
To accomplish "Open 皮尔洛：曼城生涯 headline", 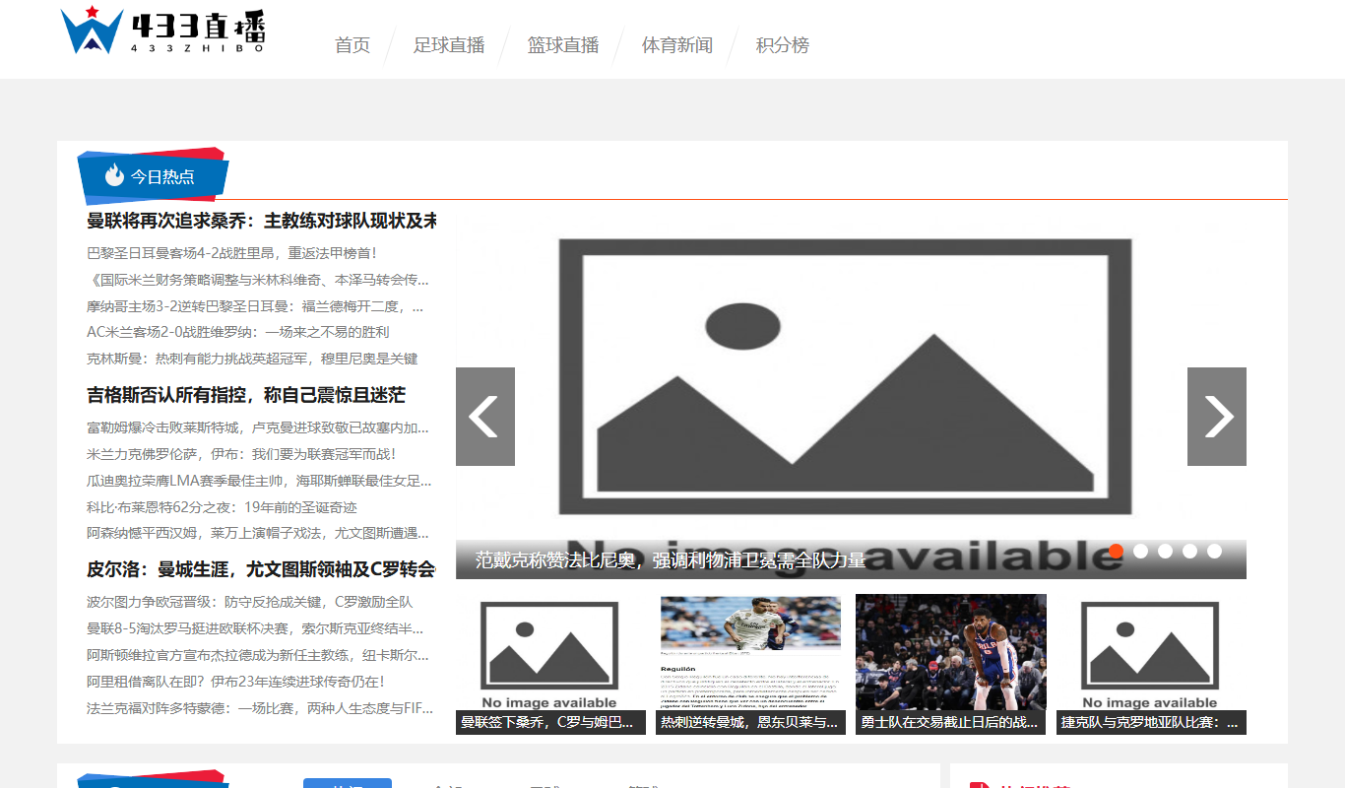I will pyautogui.click(x=261, y=569).
